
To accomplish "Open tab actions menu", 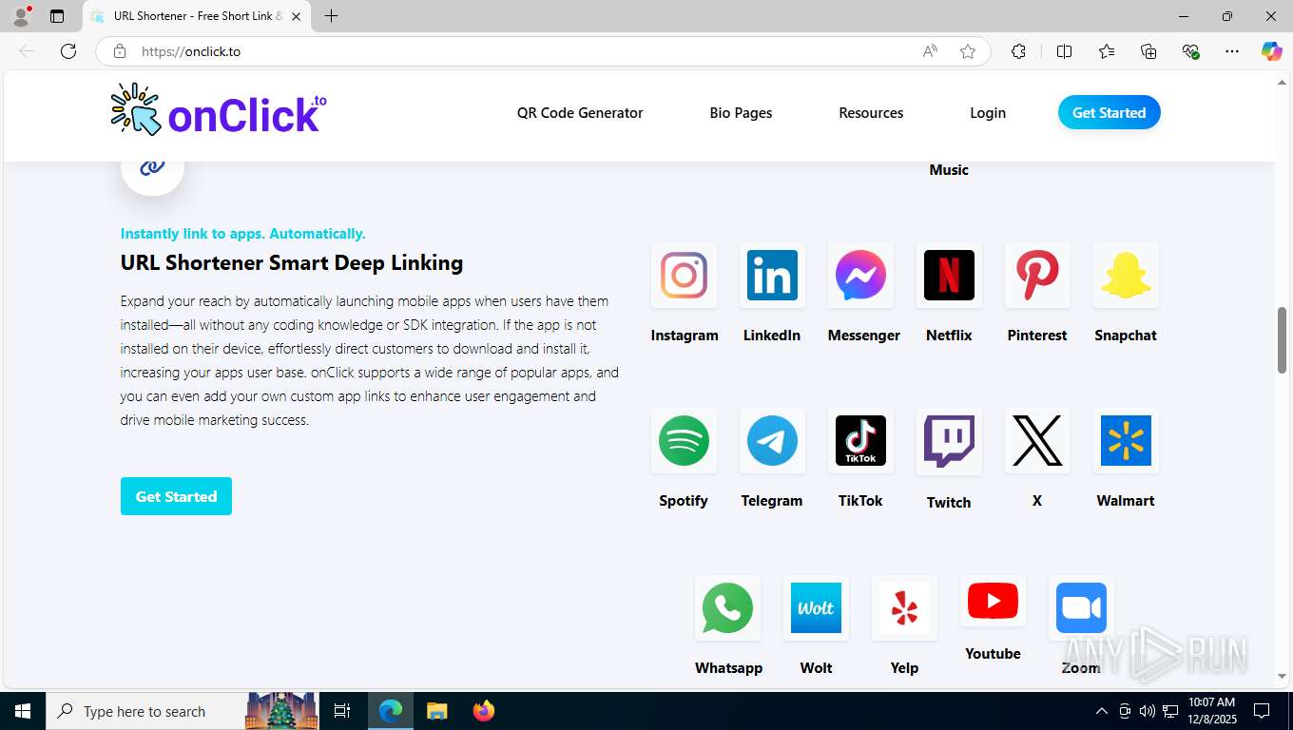I will click(x=57, y=16).
